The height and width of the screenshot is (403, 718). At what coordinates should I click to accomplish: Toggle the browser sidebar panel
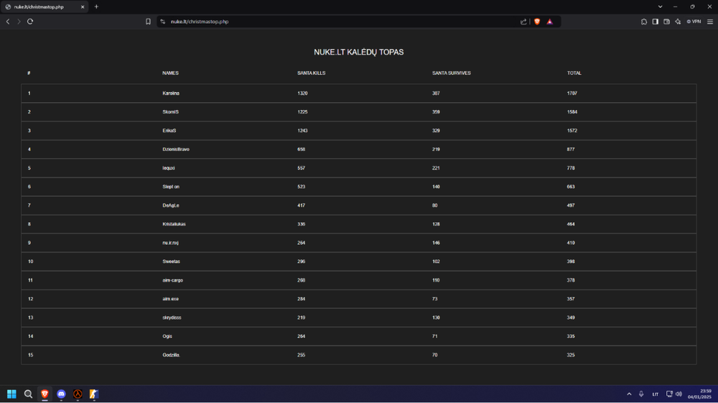click(656, 22)
